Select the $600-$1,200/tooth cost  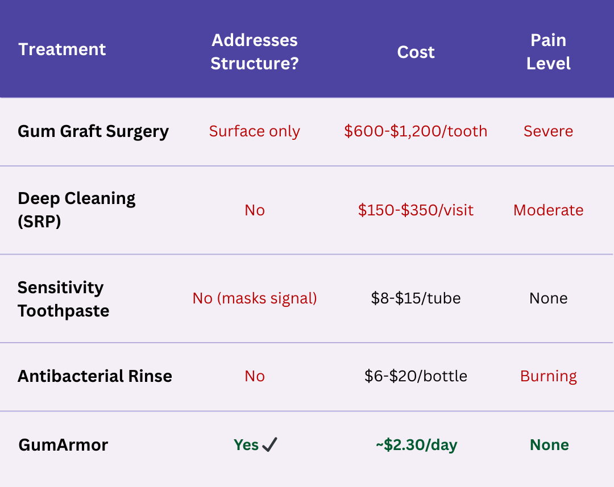[x=416, y=131]
